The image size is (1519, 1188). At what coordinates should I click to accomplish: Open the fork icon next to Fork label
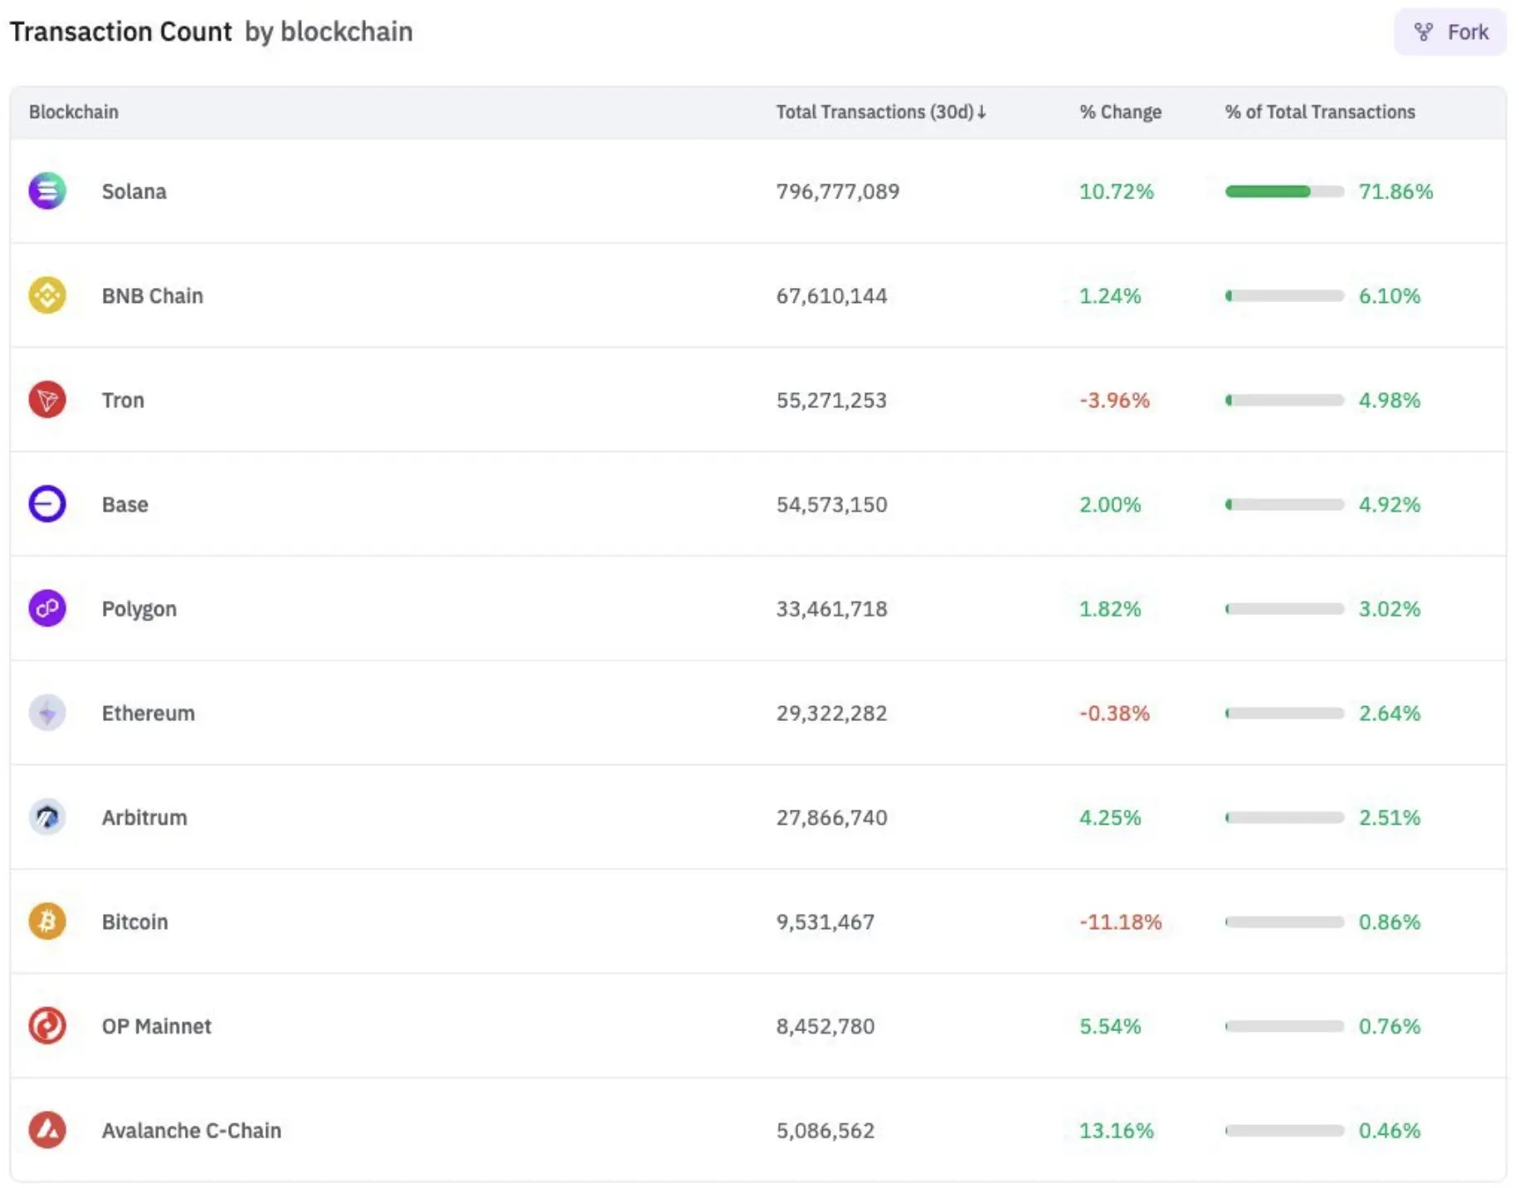[1422, 32]
